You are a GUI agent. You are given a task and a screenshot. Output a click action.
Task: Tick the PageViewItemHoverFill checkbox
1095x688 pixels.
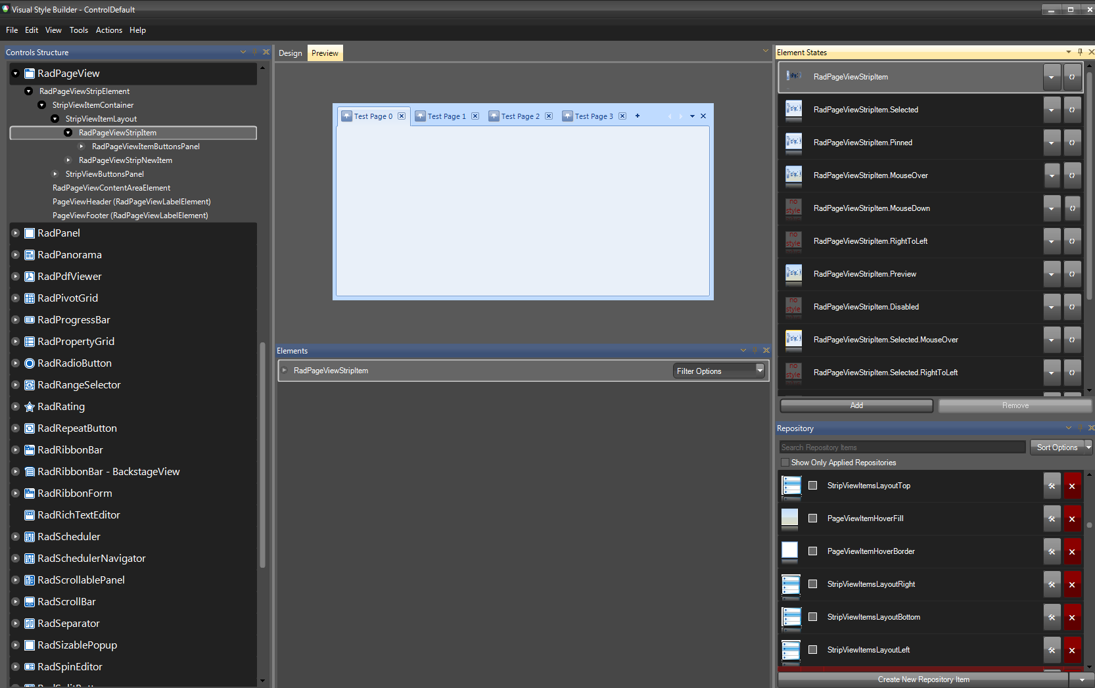point(813,518)
